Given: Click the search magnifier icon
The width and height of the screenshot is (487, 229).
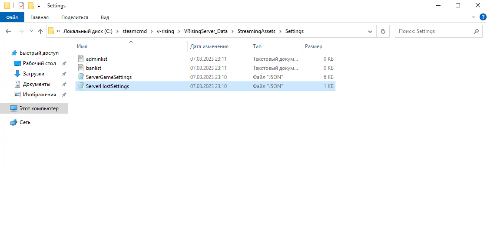Looking at the screenshot, I should (x=476, y=31).
